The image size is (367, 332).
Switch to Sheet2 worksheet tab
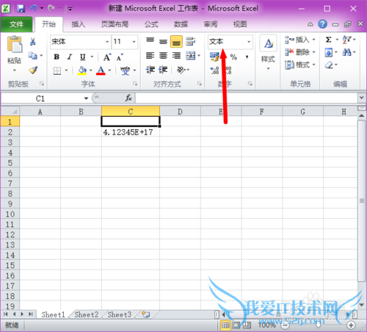pos(87,314)
